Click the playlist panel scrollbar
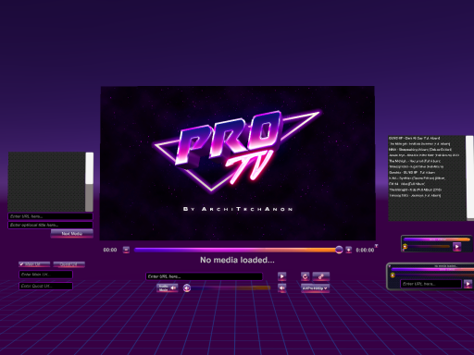This screenshot has width=474, height=355. click(470, 177)
